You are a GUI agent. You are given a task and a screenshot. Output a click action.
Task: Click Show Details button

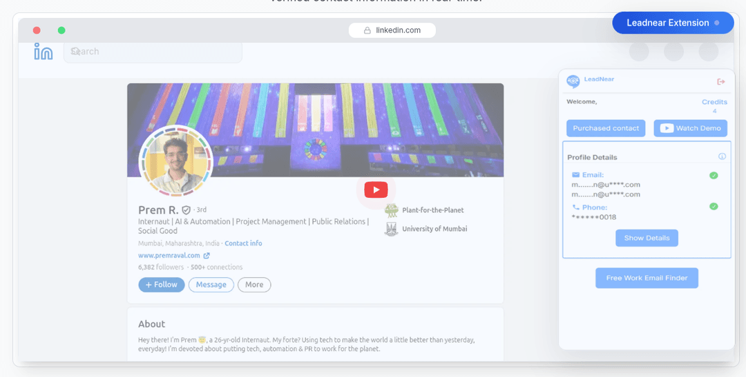point(647,238)
